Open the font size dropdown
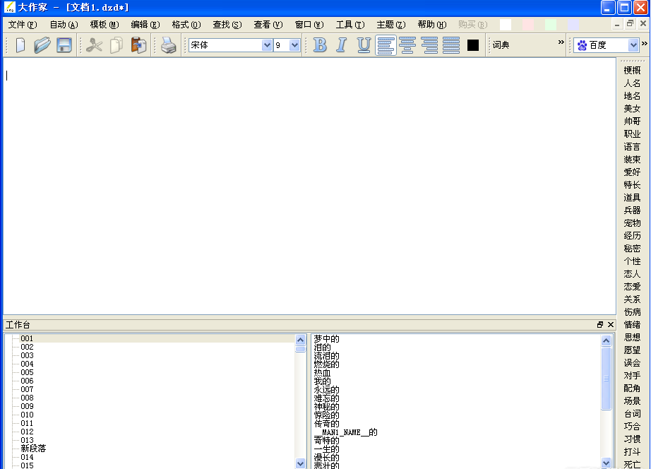Viewport: 651px width, 469px height. click(294, 44)
